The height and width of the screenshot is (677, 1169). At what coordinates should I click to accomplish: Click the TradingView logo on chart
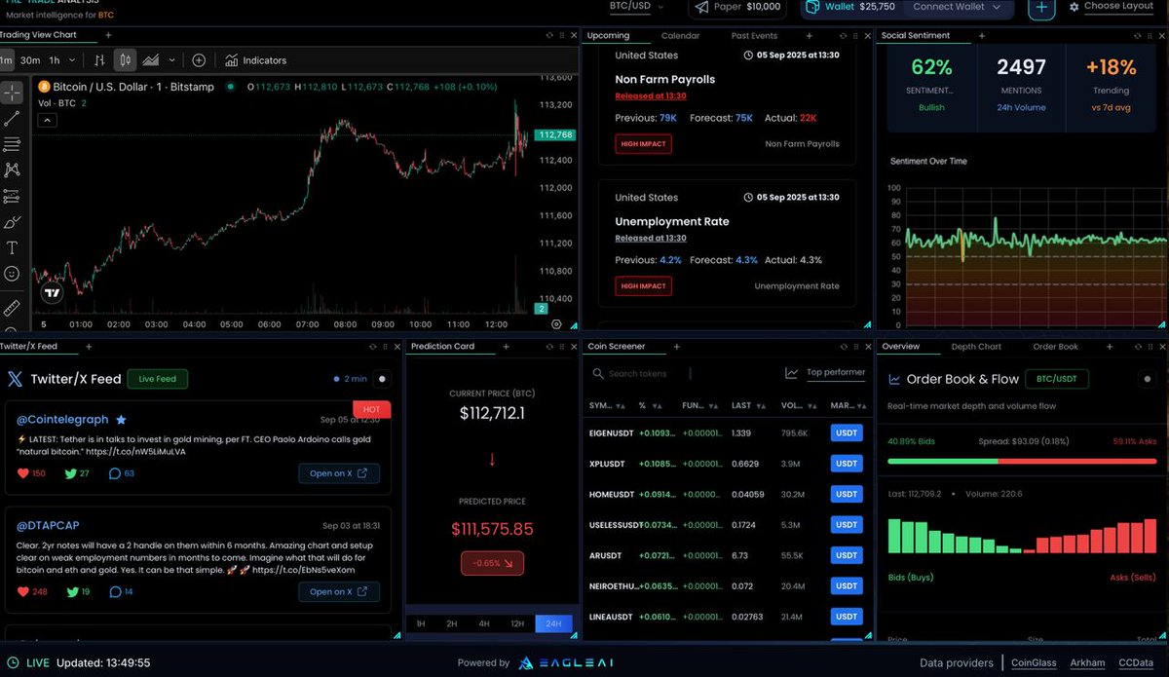point(53,292)
